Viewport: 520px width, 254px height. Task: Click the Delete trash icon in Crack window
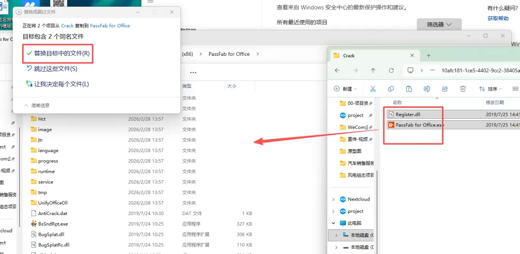pos(463,89)
